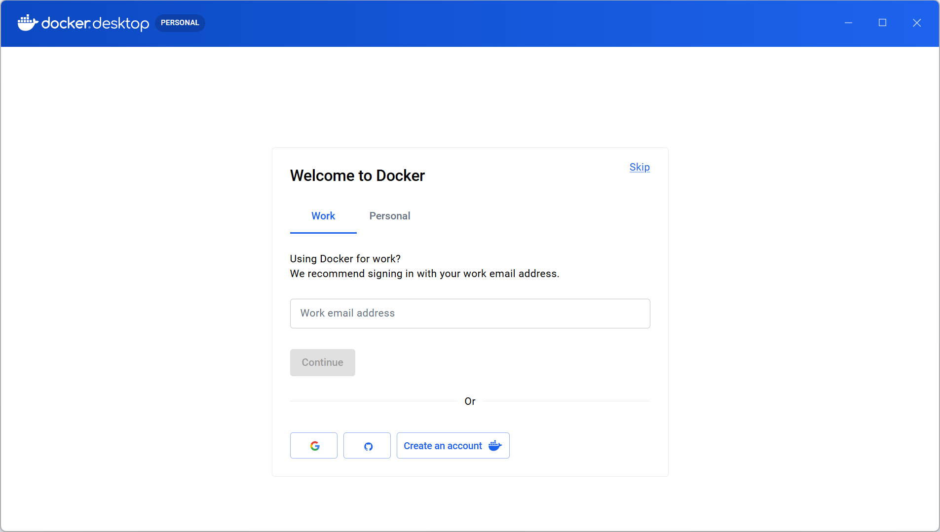Switch to the Personal tab
Image resolution: width=940 pixels, height=532 pixels.
390,216
